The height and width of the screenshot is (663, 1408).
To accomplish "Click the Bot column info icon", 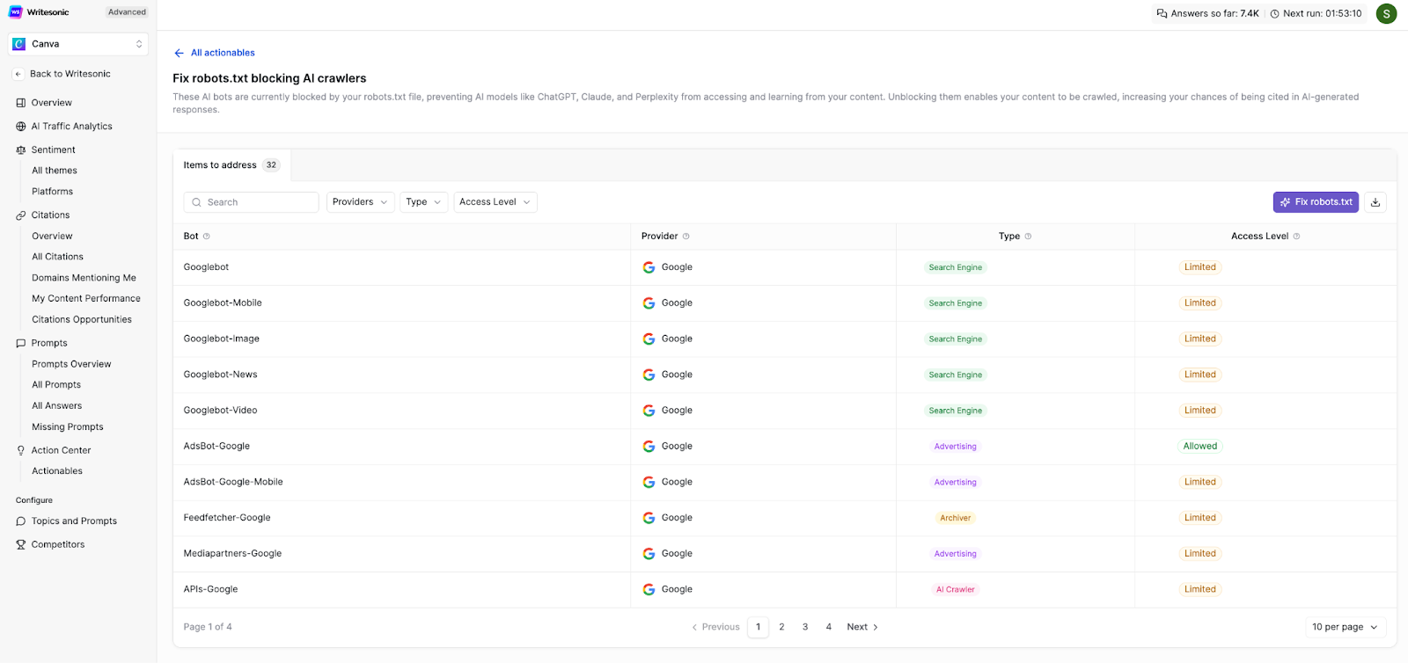I will (x=207, y=237).
